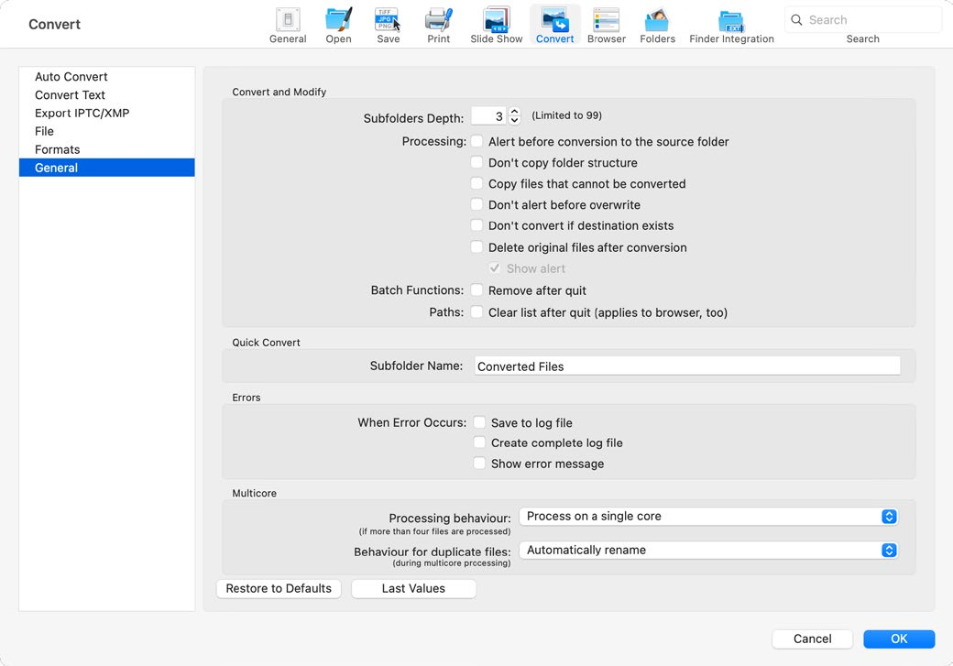Toggle the Show alert checkbox
This screenshot has width=953, height=666.
pyautogui.click(x=495, y=268)
